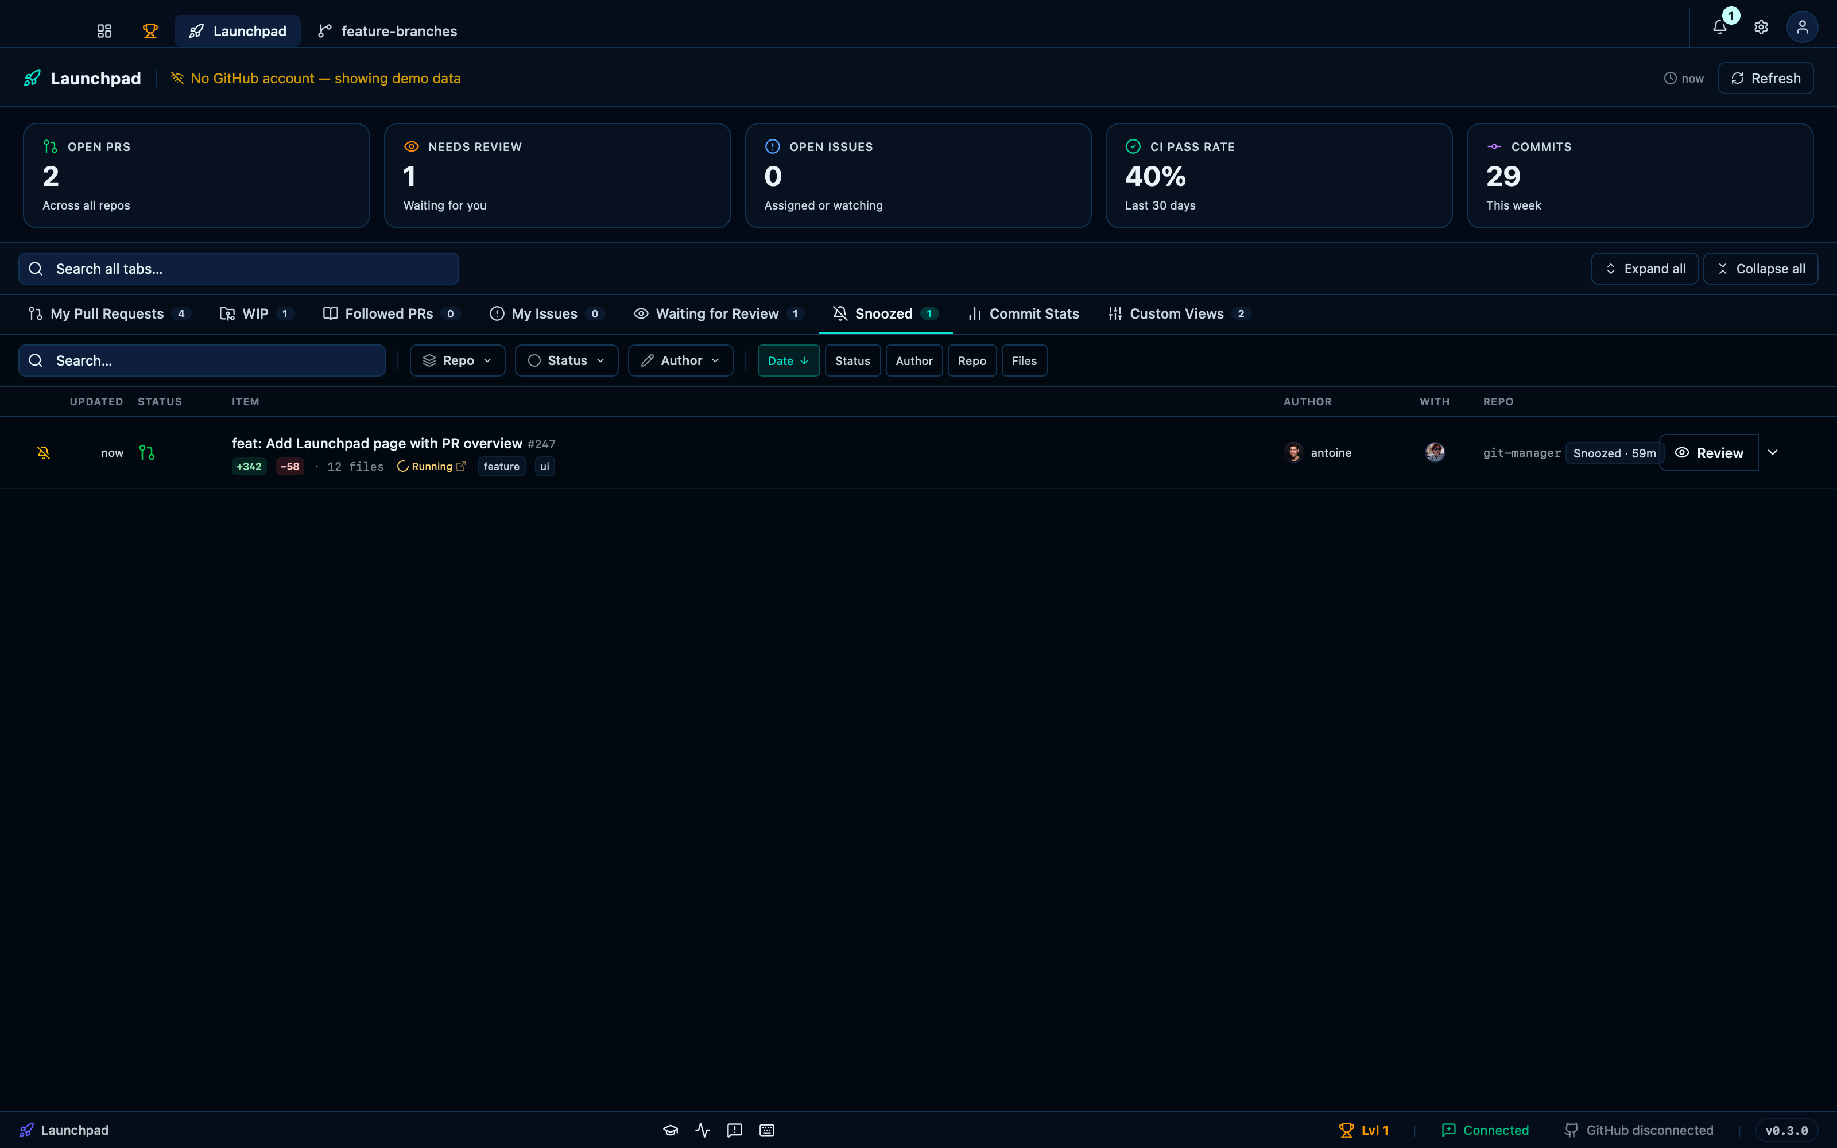Screen dimensions: 1837x1148
Task: Expand PR #247 row with chevron
Action: (x=1773, y=452)
